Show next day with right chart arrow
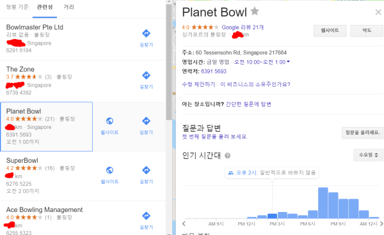Image resolution: width=384 pixels, height=235 pixels. 381,224
